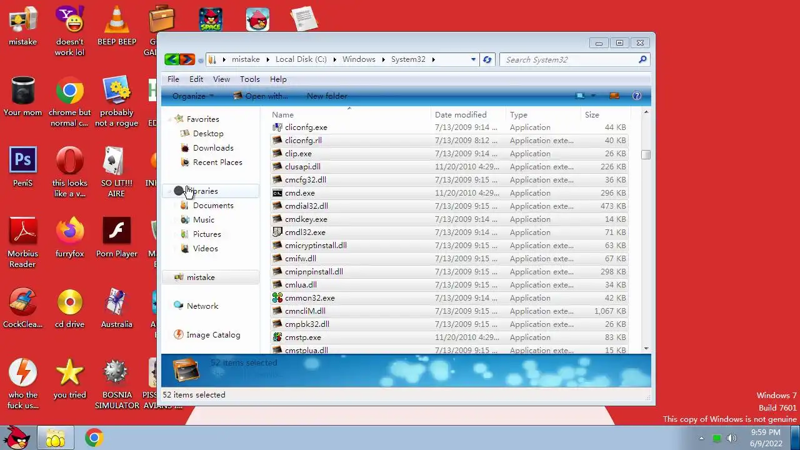This screenshot has height=450, width=800.
Task: Click the 'New folder' button
Action: [x=327, y=96]
